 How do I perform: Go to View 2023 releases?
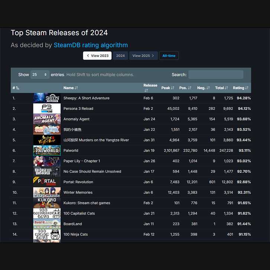(97, 56)
